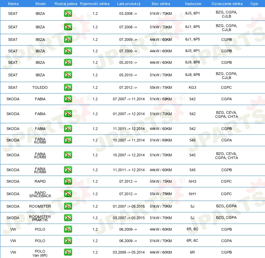This screenshot has width=265, height=258.
Task: Click VW brand cell in POLO Van row
Action: (13, 252)
